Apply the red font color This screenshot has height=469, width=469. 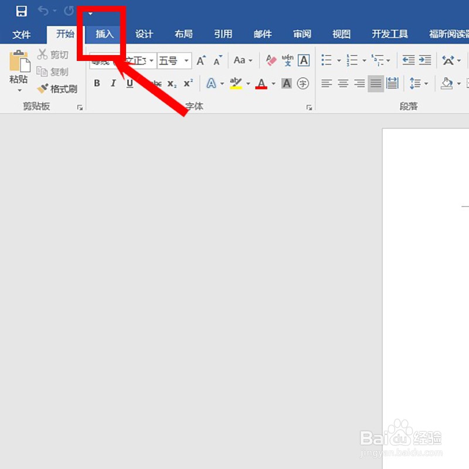[x=261, y=83]
